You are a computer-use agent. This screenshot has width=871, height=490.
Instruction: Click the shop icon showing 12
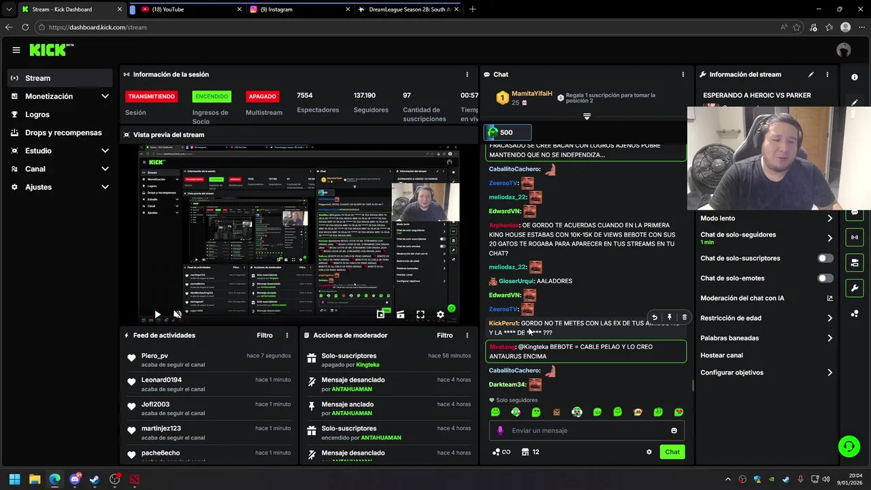[x=531, y=452]
